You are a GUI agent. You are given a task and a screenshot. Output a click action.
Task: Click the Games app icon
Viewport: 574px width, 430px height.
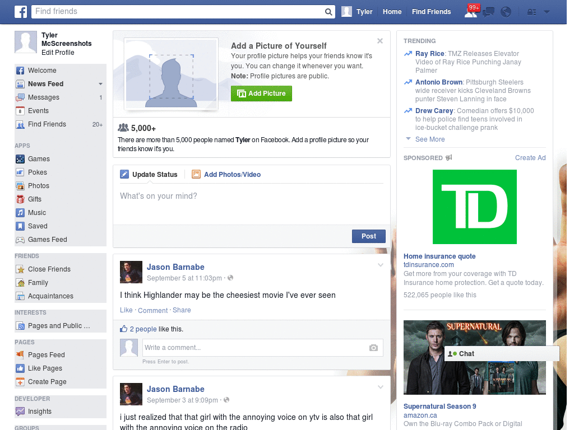(20, 159)
